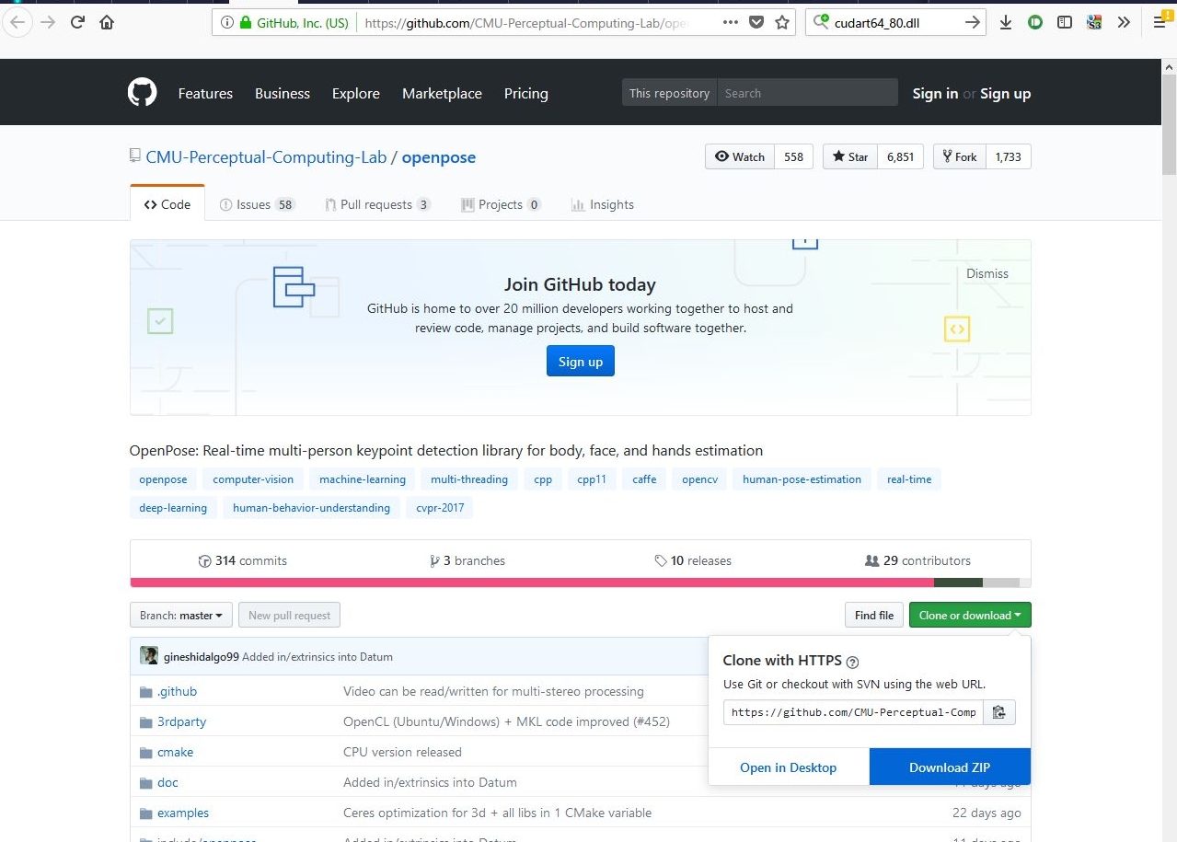This screenshot has width=1177, height=842.
Task: Open the Firefox downloads arrow icon
Action: coord(1006,23)
